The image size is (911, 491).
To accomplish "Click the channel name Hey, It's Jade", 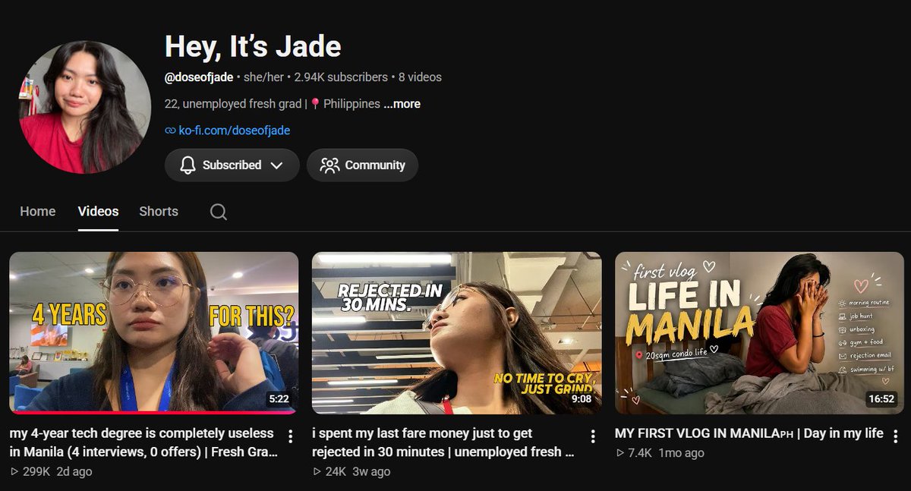I will click(x=253, y=47).
